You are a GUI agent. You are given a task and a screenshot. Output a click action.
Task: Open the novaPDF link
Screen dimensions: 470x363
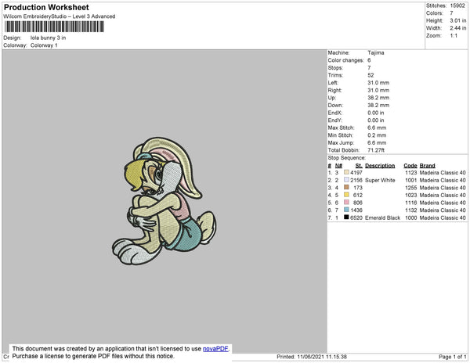click(215, 349)
